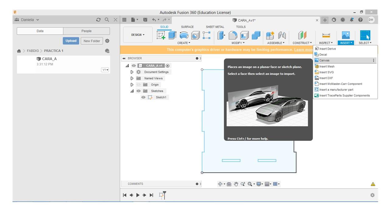
Task: Undo the last action
Action: tap(154, 20)
